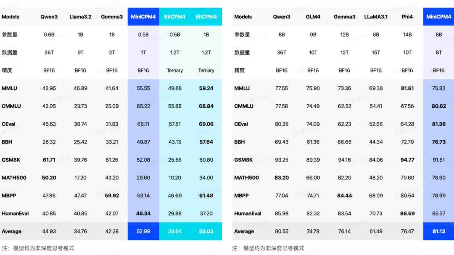Click the highlighted Average value 81.13
Viewport: 454px width, 255px height.
[x=438, y=231]
